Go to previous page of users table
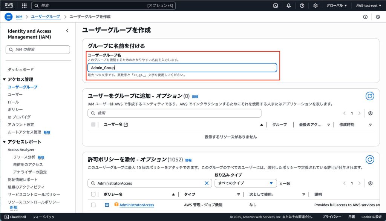Image resolution: width=386 pixels, height=221 pixels. coord(345,113)
